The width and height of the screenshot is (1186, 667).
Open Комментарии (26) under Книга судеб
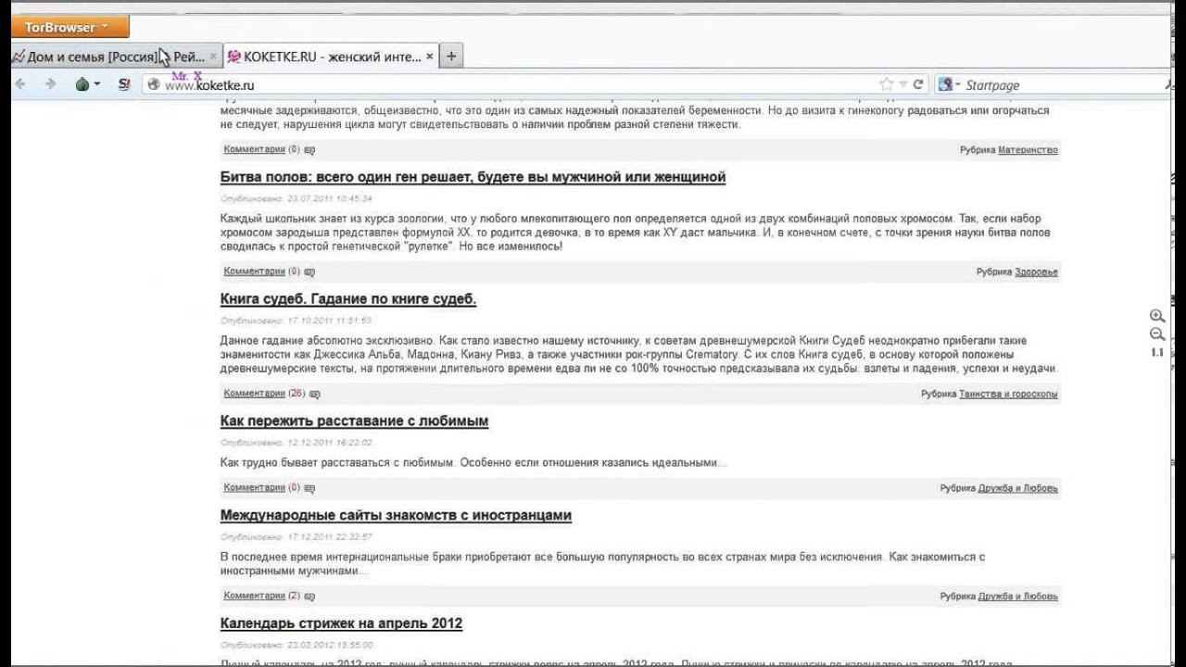[264, 394]
